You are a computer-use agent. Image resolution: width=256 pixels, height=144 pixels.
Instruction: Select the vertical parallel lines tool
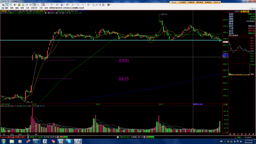click(57, 5)
